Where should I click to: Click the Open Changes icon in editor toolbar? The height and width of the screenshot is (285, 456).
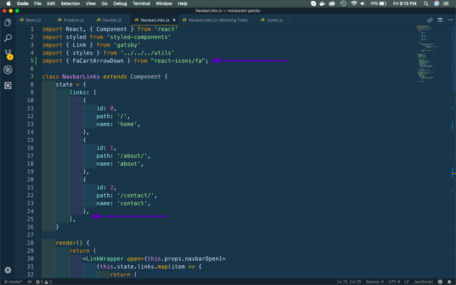tap(430, 20)
